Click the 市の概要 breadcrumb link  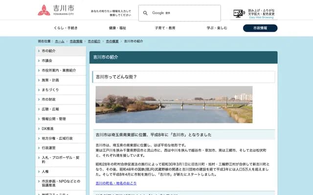coord(112,41)
